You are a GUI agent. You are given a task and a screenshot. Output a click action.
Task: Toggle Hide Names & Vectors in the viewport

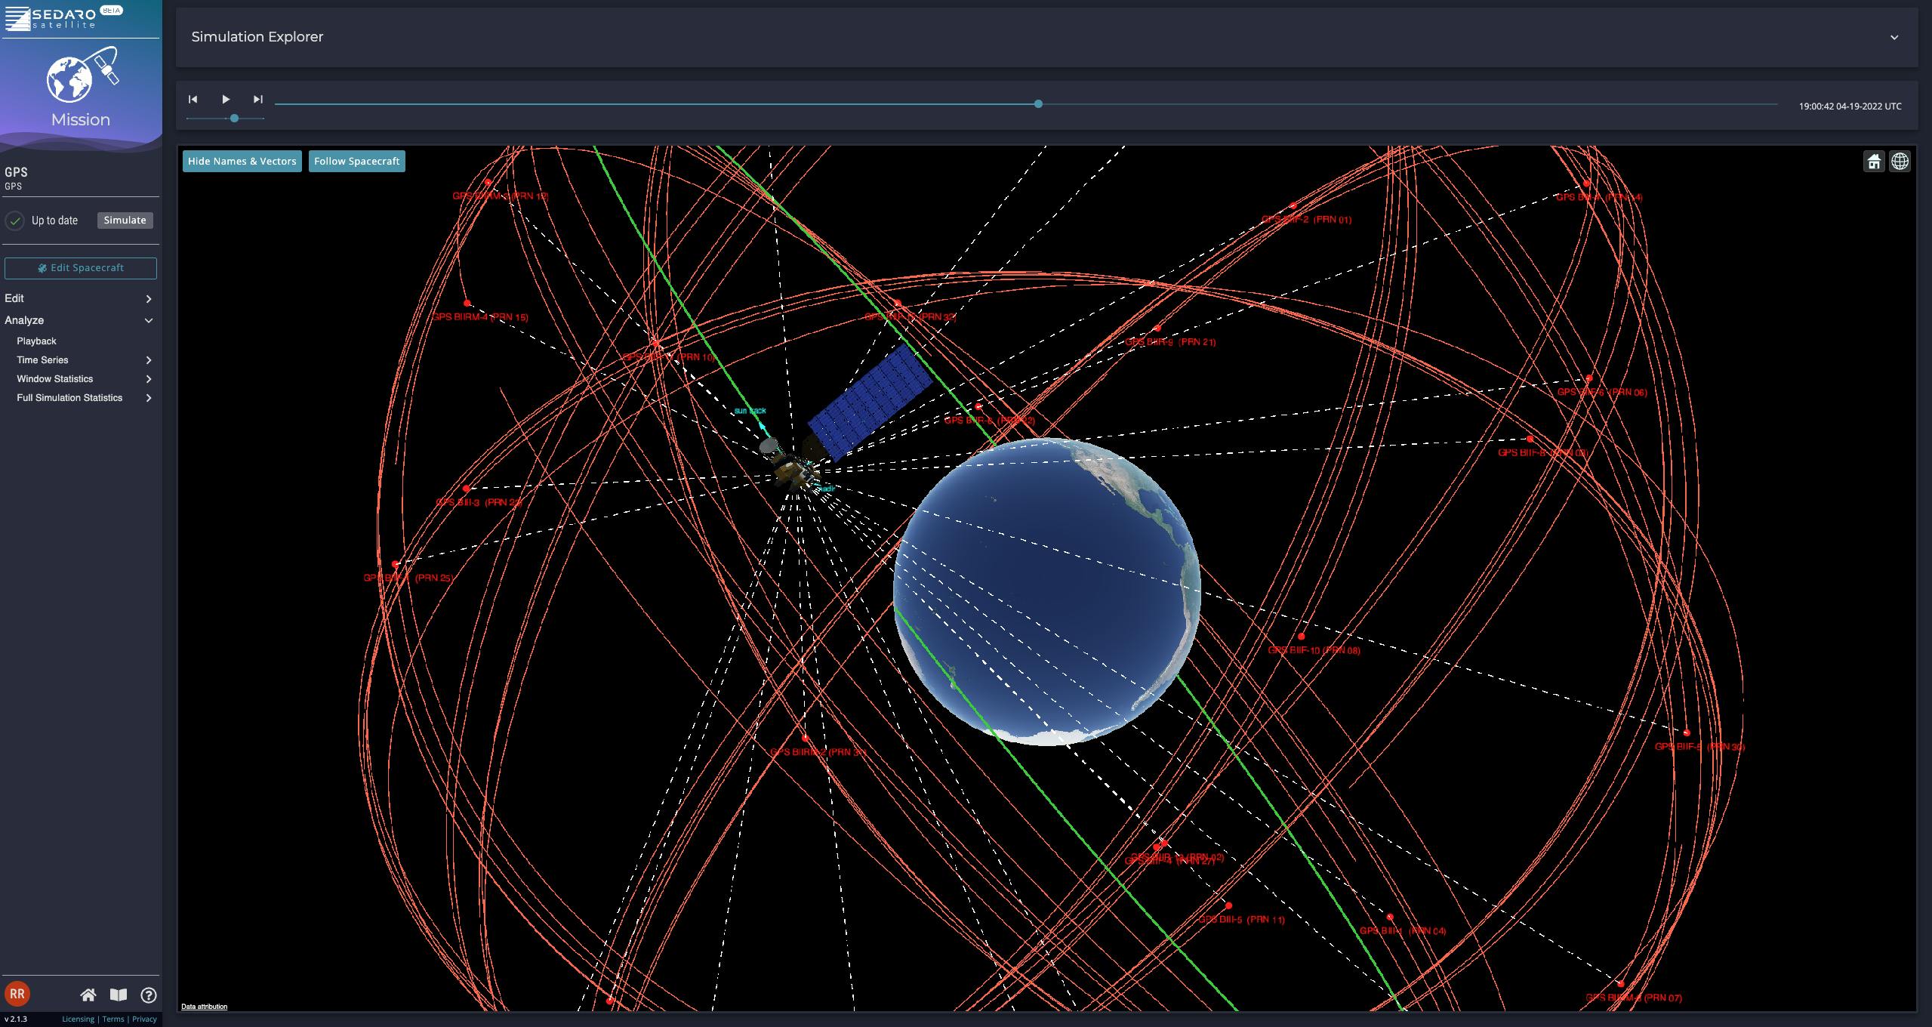click(x=242, y=161)
